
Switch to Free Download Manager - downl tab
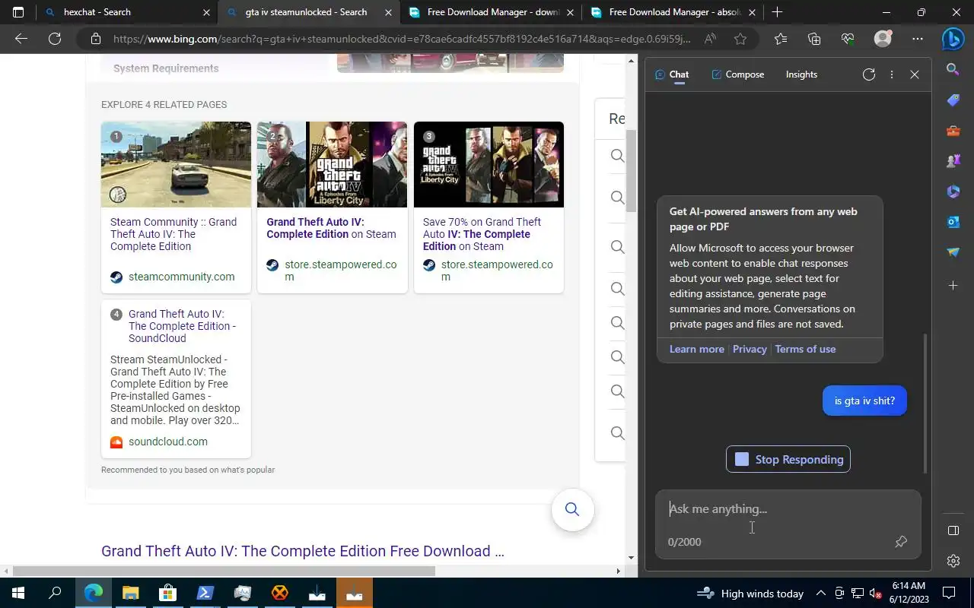point(492,12)
